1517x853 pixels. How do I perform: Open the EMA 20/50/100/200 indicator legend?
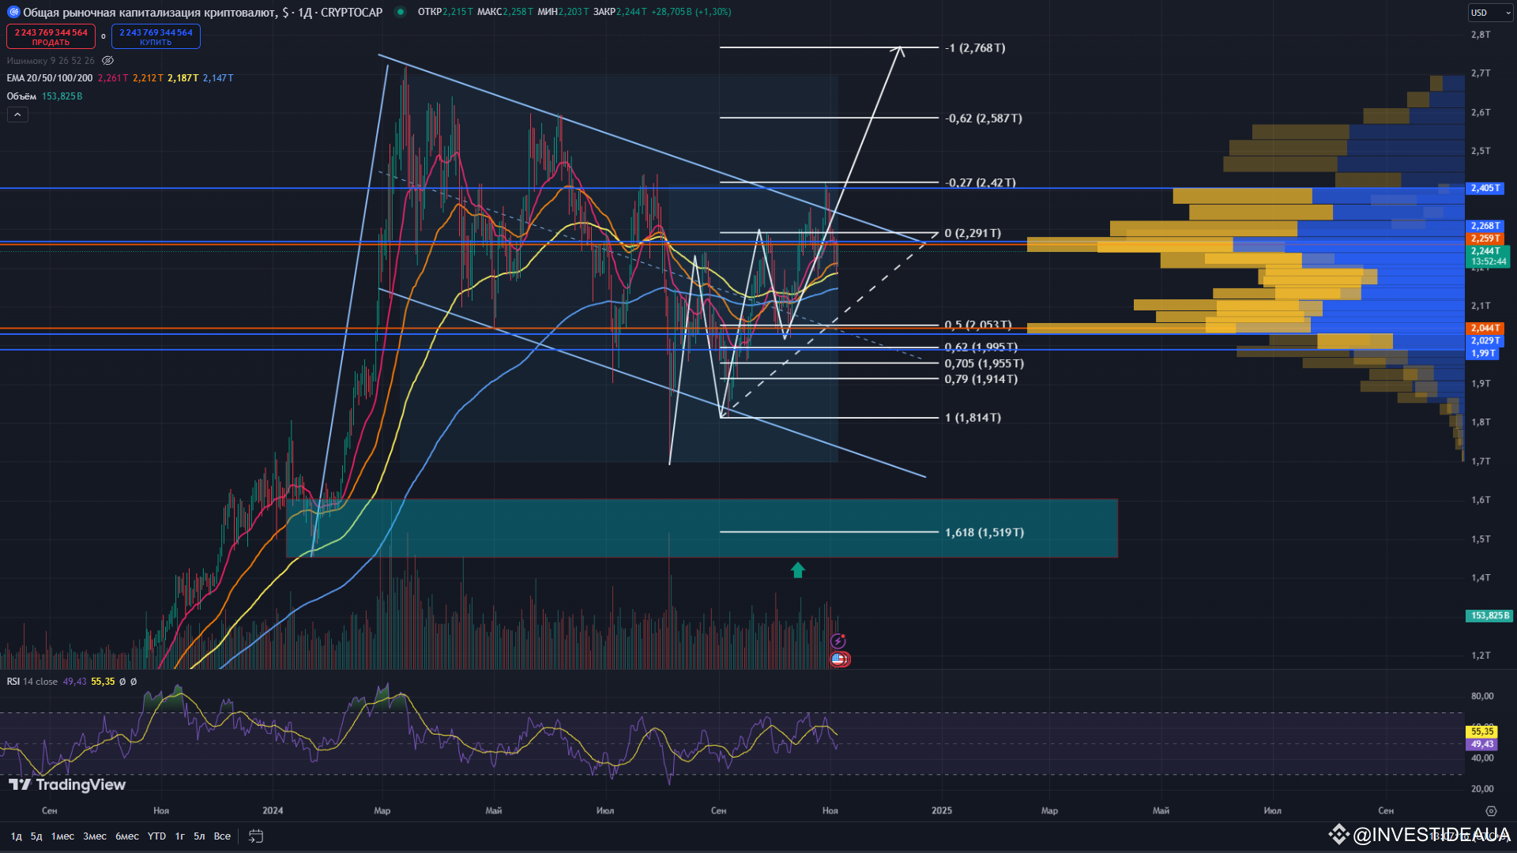[49, 78]
